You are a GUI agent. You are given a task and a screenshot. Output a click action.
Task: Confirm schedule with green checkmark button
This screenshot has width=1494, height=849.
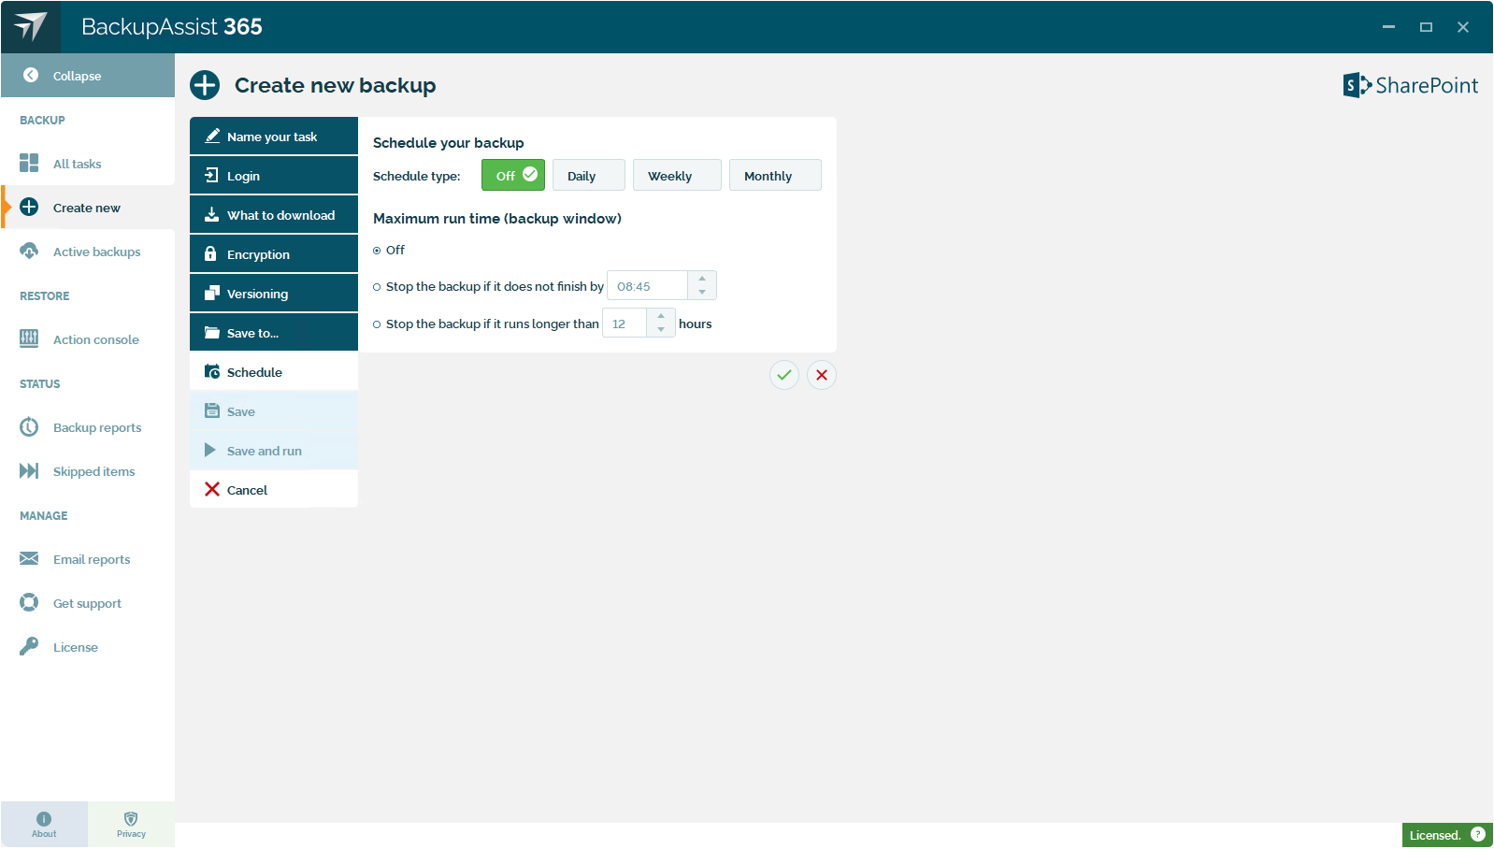click(x=784, y=375)
